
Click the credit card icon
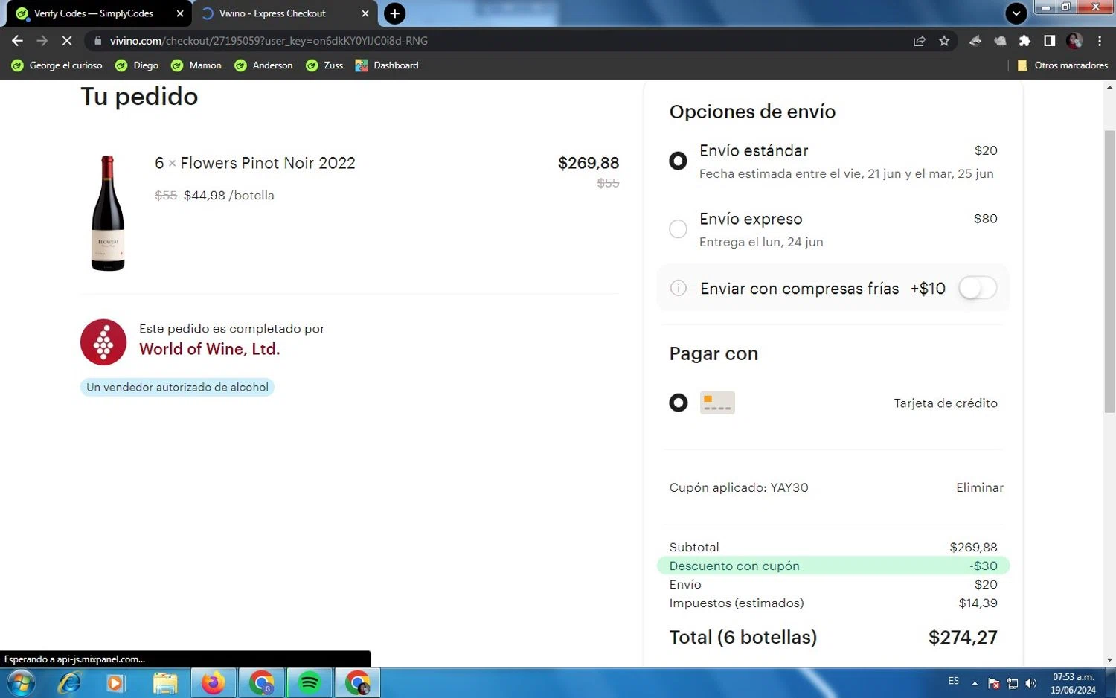coord(717,403)
